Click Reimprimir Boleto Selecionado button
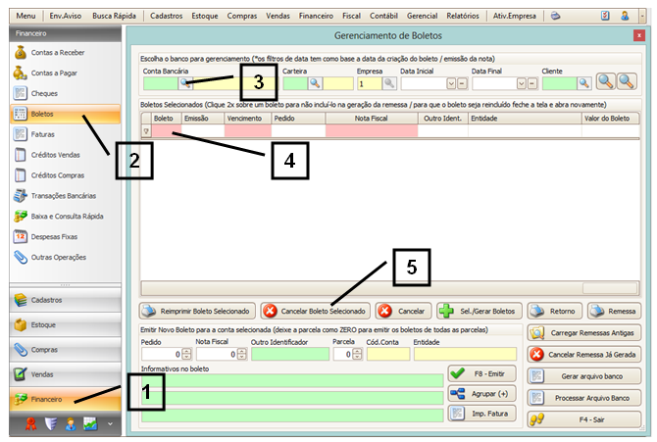Image resolution: width=657 pixels, height=442 pixels. (197, 312)
